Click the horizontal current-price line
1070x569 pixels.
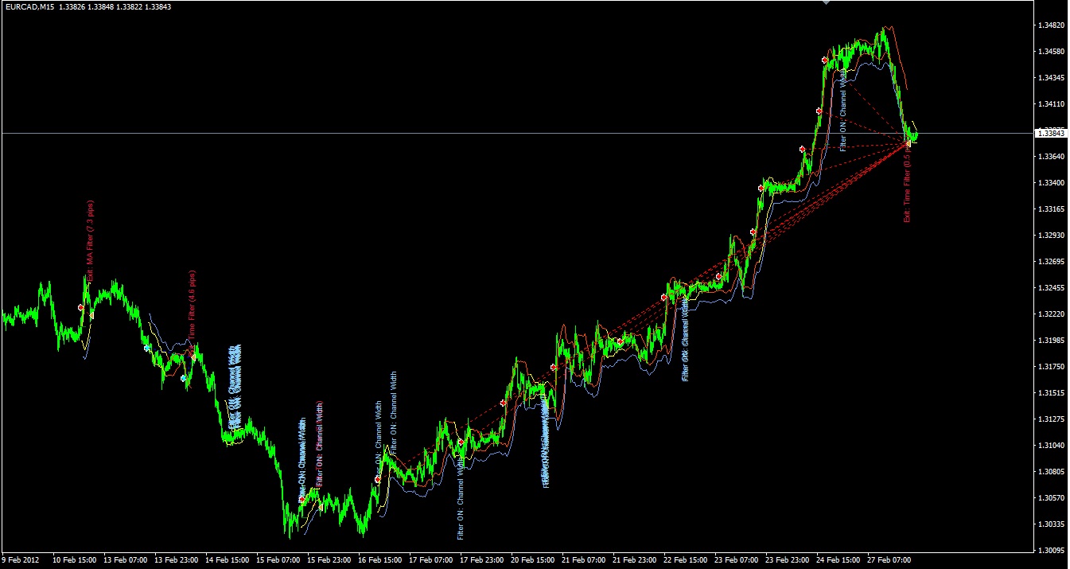pos(517,132)
